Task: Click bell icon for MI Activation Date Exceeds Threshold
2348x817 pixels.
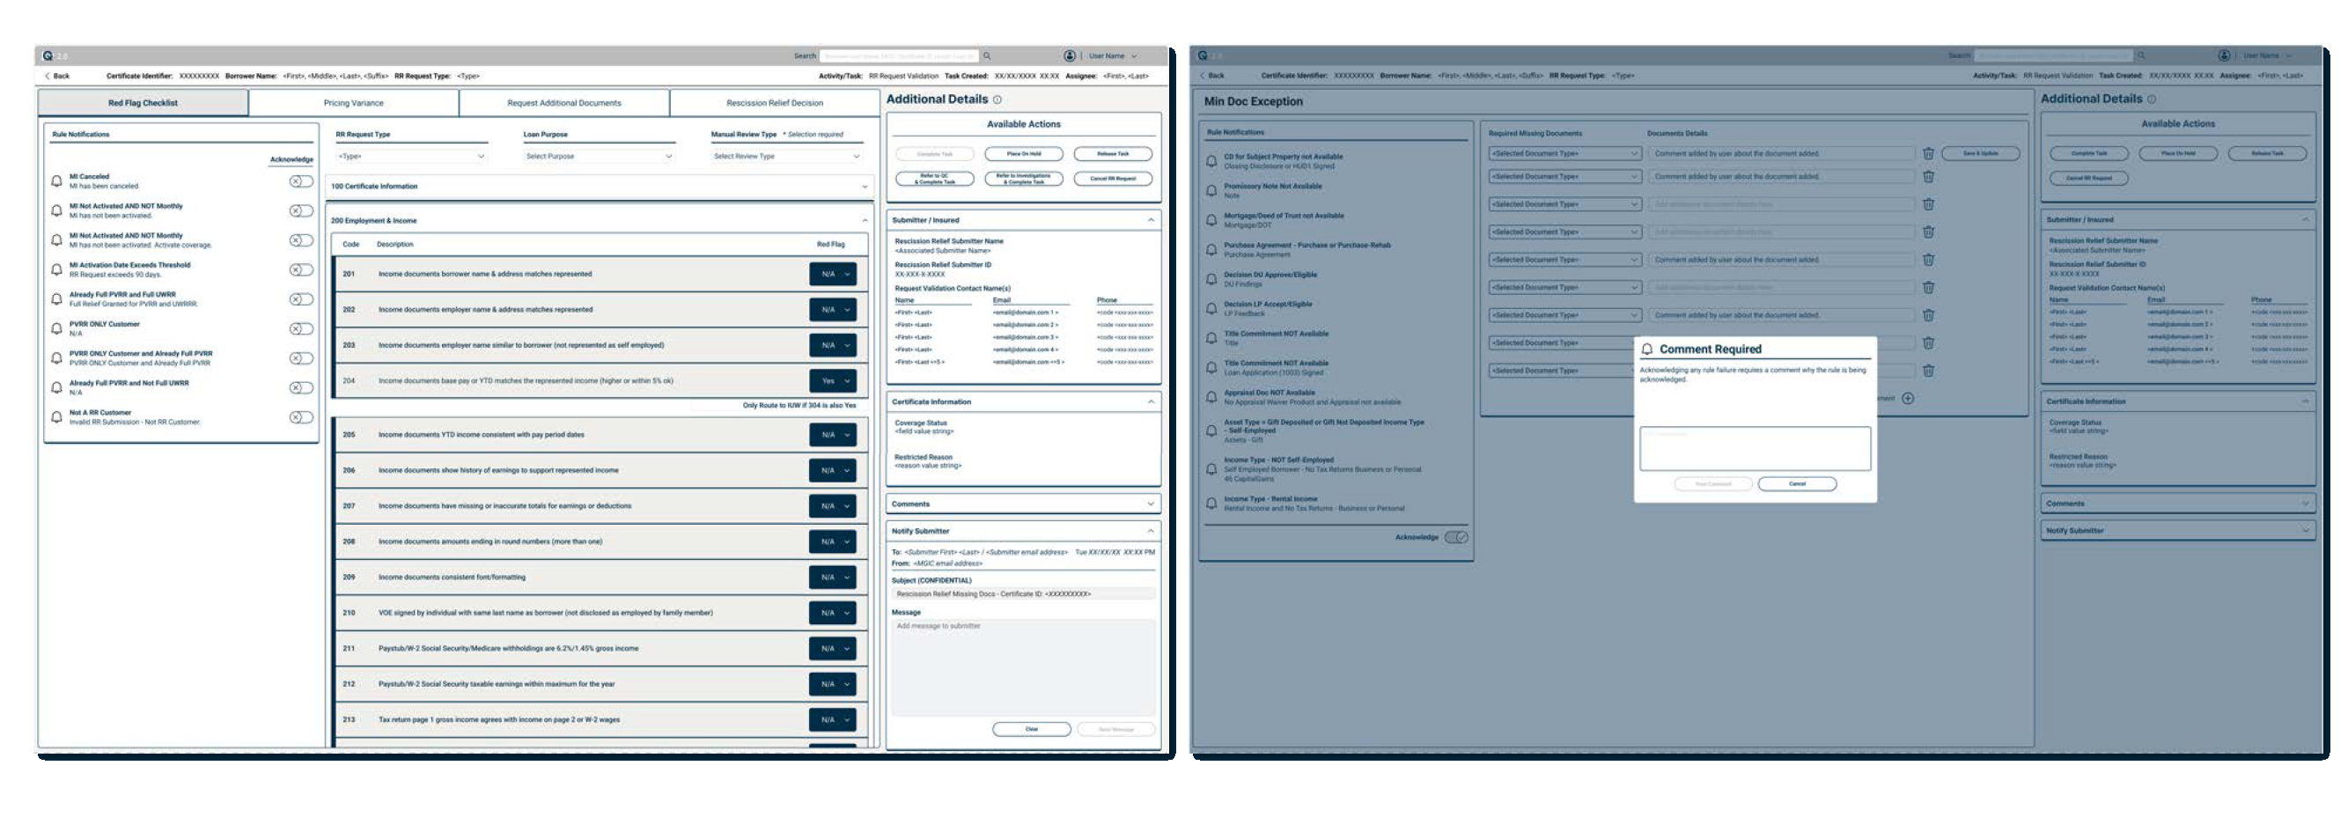Action: point(56,270)
